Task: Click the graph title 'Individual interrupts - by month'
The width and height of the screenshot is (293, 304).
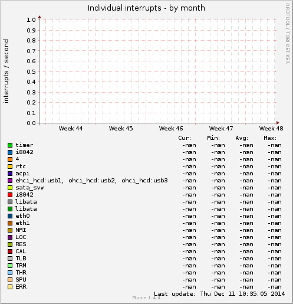Action: [146, 8]
